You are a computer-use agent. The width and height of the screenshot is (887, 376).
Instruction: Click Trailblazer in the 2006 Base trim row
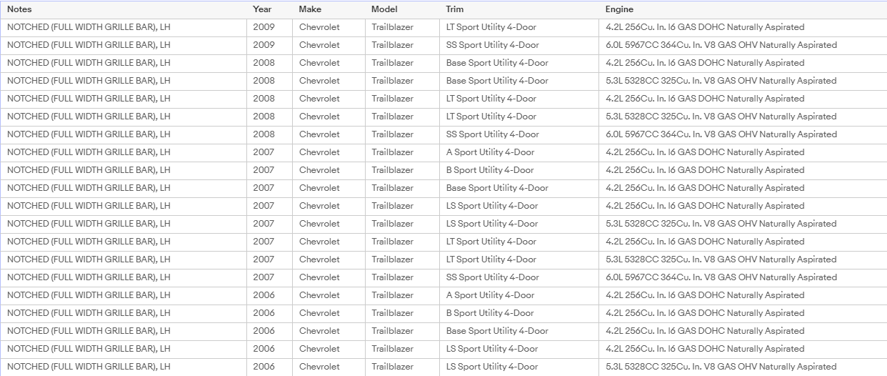[392, 331]
